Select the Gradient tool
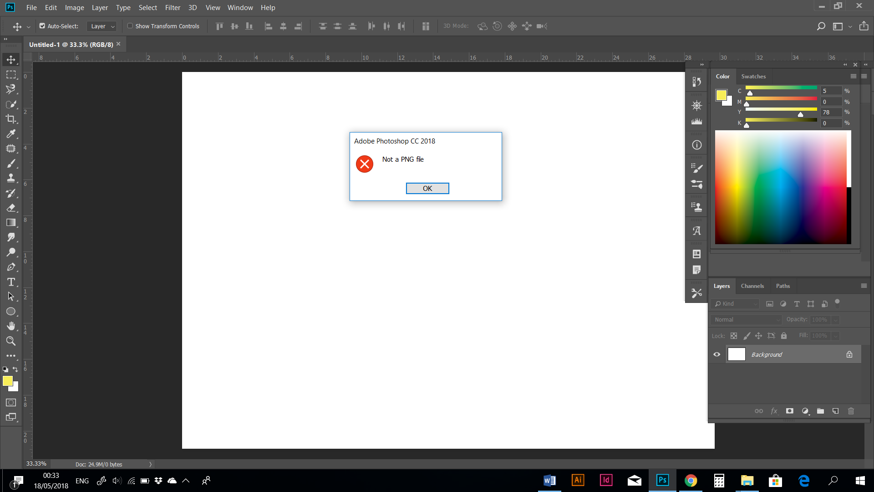Image resolution: width=874 pixels, height=492 pixels. pos(11,223)
